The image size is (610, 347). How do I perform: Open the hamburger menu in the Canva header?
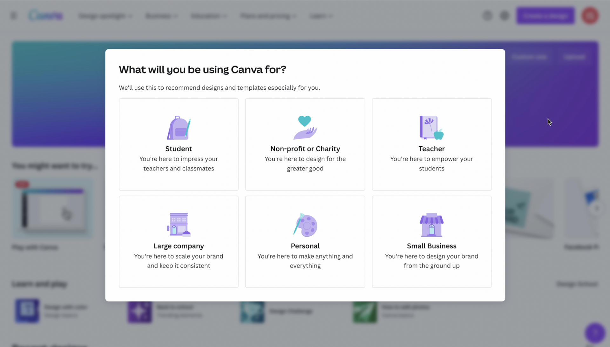[x=14, y=16]
